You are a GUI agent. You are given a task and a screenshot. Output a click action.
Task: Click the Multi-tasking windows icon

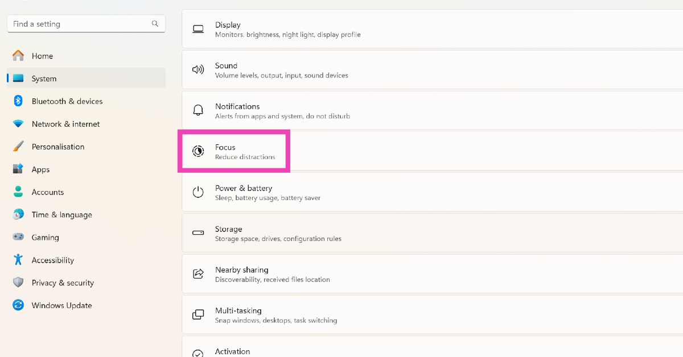pyautogui.click(x=198, y=315)
